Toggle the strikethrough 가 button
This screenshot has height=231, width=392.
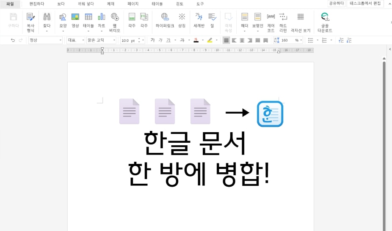[182, 40]
